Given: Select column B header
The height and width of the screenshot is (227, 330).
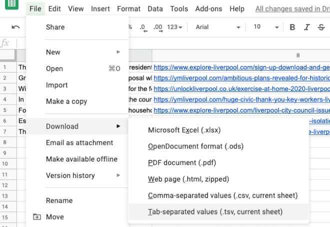Looking at the screenshot, I should click(241, 55).
